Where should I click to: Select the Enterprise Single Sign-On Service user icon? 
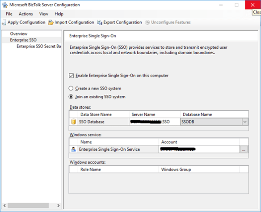pyautogui.click(x=73, y=149)
